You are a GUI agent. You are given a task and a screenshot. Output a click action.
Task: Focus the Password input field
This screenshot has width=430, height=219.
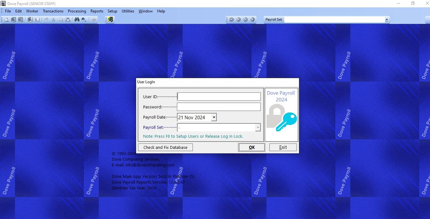pos(219,107)
